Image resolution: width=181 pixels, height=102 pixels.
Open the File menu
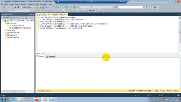tap(2, 4)
